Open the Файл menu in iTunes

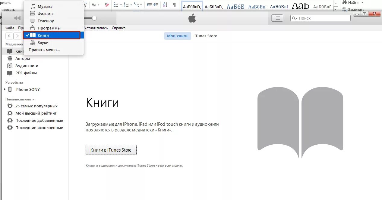(10, 28)
